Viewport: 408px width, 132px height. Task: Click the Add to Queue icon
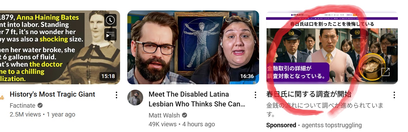110,34
